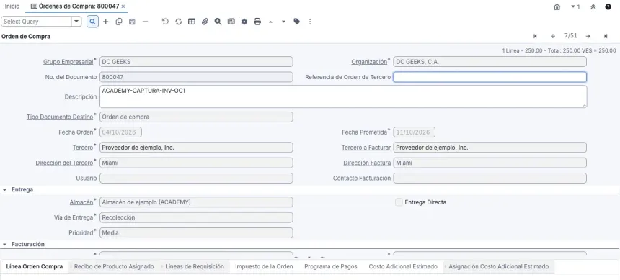Image resolution: width=620 pixels, height=280 pixels.
Task: Focus the Referencia de Orden de Tercero field
Action: point(490,77)
